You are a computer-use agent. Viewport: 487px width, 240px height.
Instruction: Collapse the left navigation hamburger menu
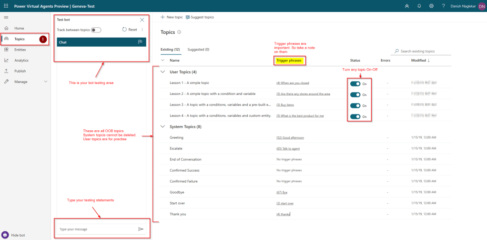[6, 17]
